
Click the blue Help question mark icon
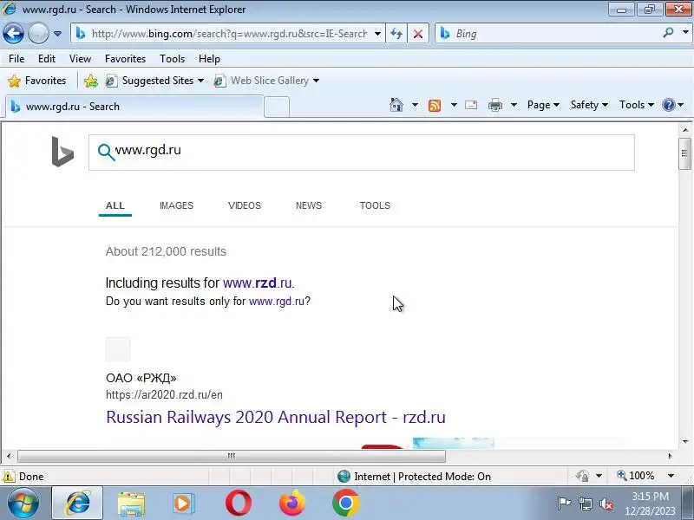pyautogui.click(x=668, y=105)
